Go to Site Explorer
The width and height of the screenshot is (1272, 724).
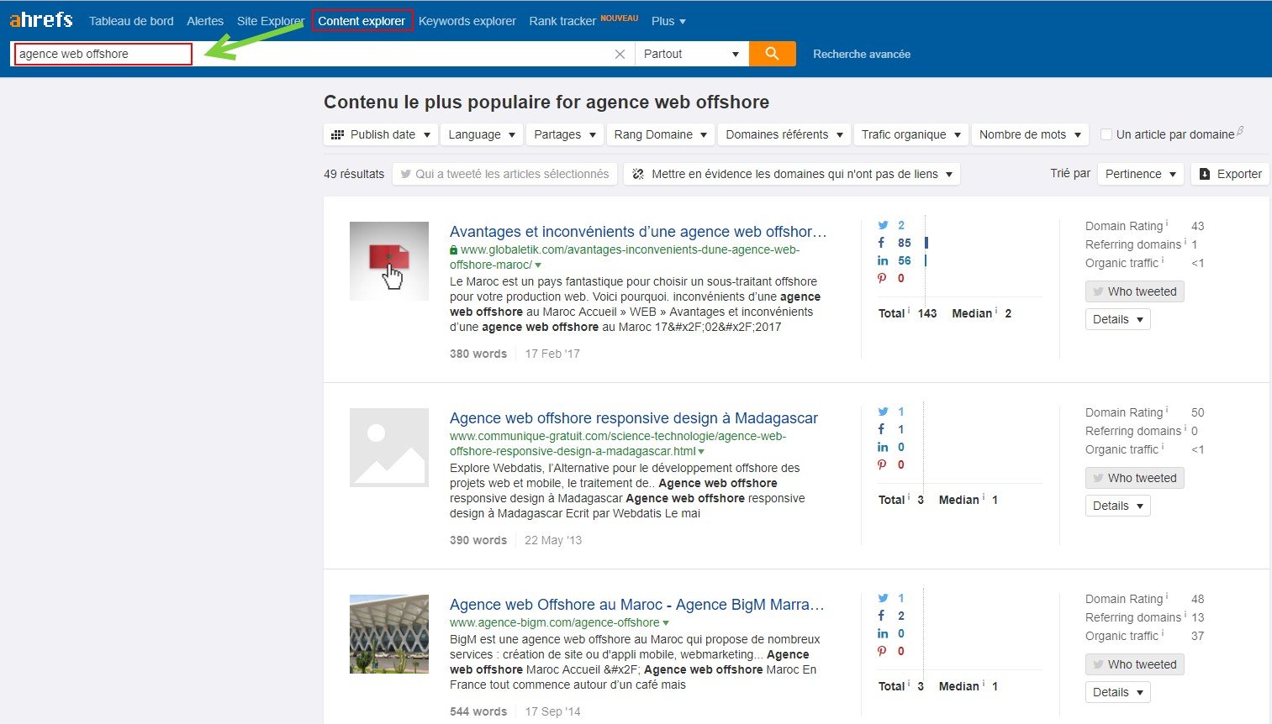click(x=271, y=21)
